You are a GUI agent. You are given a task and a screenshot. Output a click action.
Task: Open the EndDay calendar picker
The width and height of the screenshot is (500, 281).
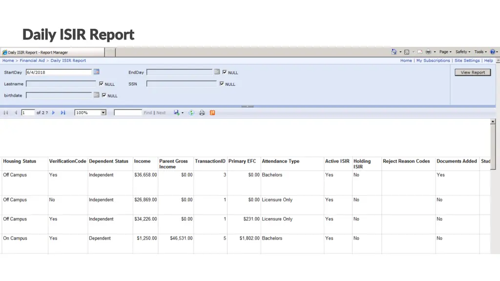pos(217,72)
